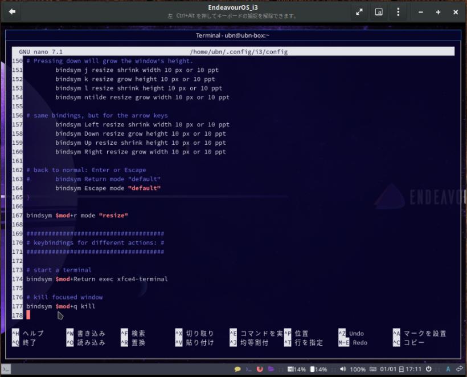Click the ^O 読み込み read file shortcut

(86, 342)
